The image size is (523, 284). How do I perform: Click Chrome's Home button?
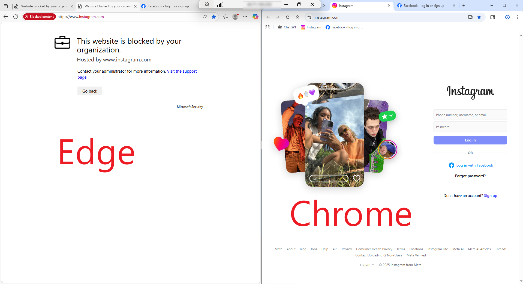pyautogui.click(x=297, y=17)
